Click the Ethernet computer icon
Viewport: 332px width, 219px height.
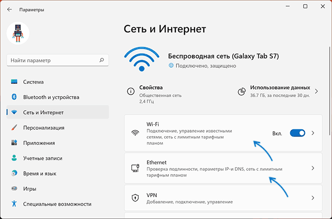pyautogui.click(x=135, y=168)
